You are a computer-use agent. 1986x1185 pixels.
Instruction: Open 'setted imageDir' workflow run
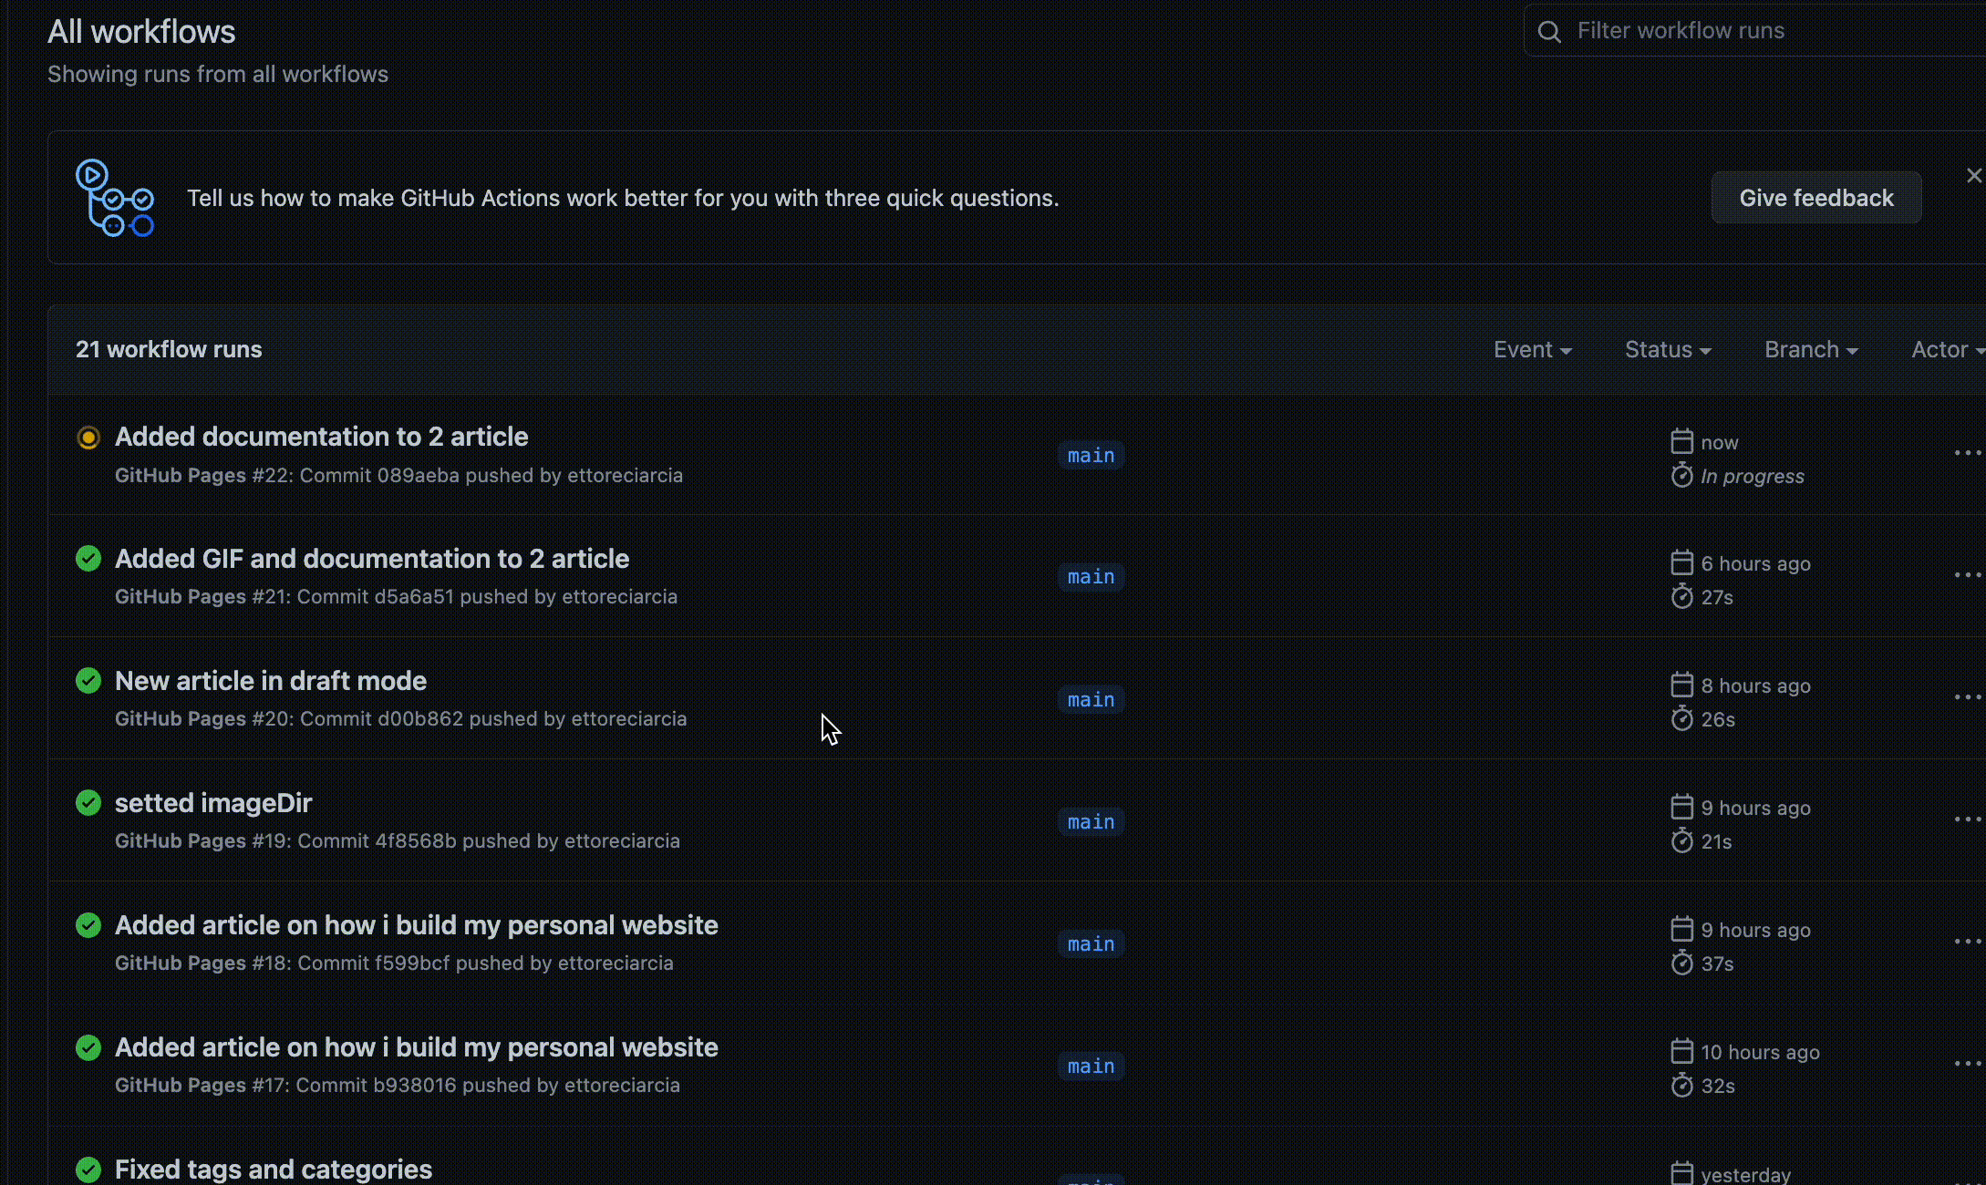[x=213, y=803]
